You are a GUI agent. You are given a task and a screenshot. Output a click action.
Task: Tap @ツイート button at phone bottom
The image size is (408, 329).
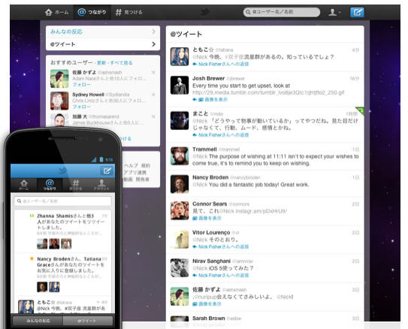[x=88, y=321]
